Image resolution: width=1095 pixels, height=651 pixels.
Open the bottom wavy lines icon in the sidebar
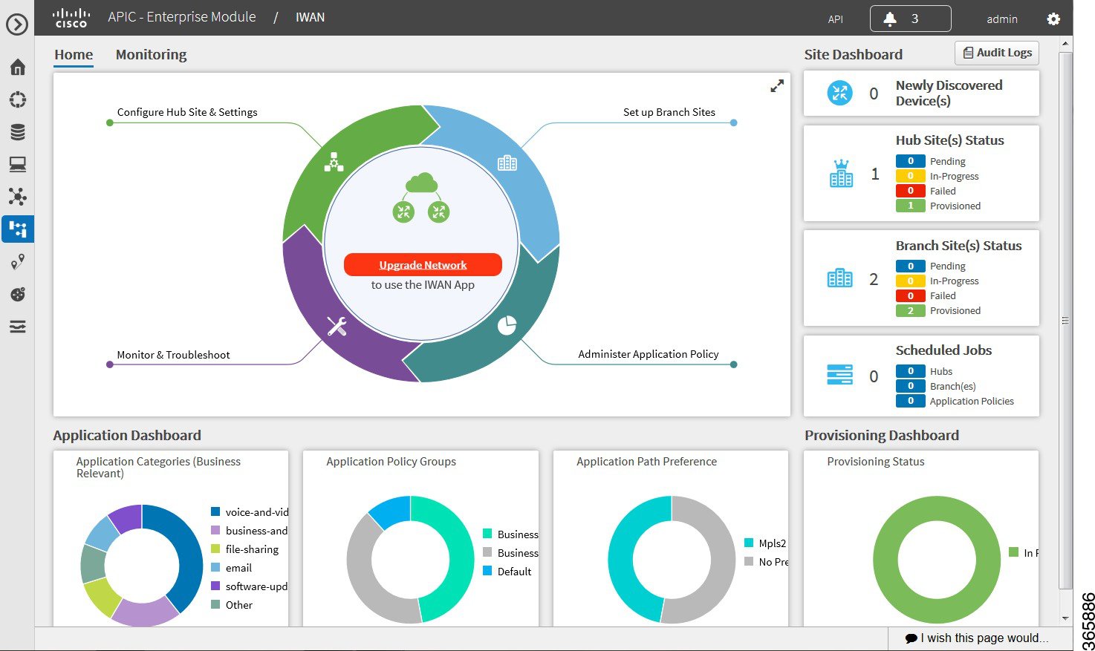[x=18, y=327]
